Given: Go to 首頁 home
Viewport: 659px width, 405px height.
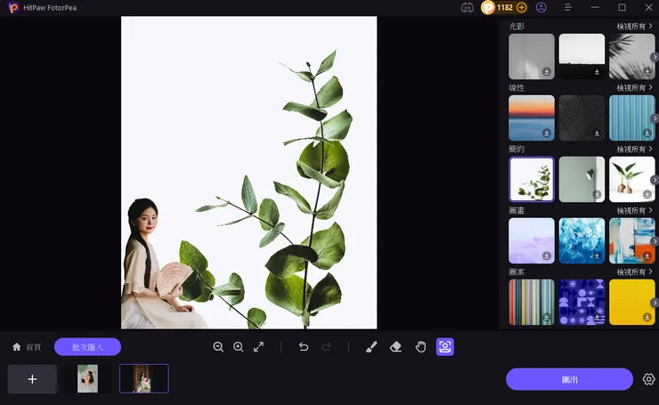Looking at the screenshot, I should pyautogui.click(x=27, y=347).
